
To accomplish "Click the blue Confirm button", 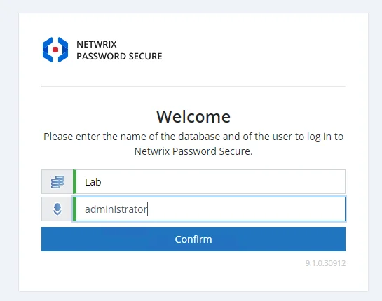I will pos(193,239).
